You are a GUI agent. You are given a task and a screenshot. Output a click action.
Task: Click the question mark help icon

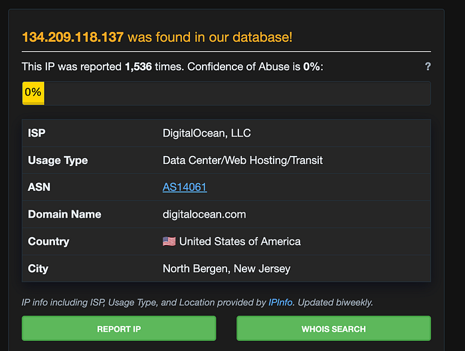click(428, 66)
